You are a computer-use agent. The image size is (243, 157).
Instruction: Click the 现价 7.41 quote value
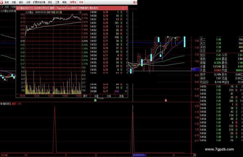click(x=218, y=55)
